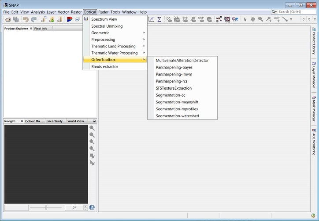Minimize the Navigation panel group
Image resolution: width=319 pixels, height=221 pixels.
point(94,121)
